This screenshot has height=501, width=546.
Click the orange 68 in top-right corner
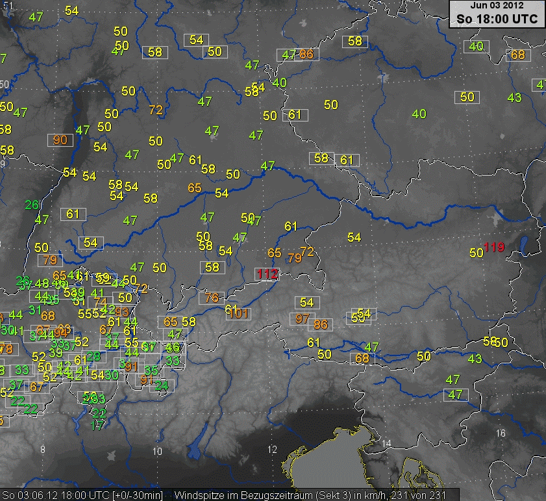click(517, 55)
